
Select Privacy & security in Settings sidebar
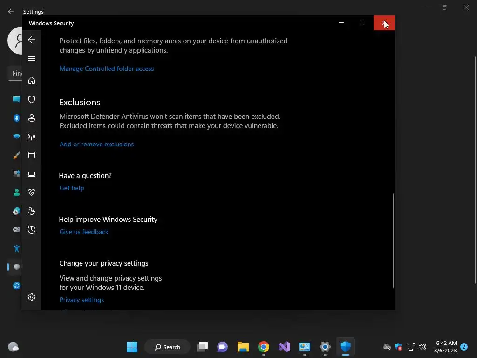coord(17,267)
